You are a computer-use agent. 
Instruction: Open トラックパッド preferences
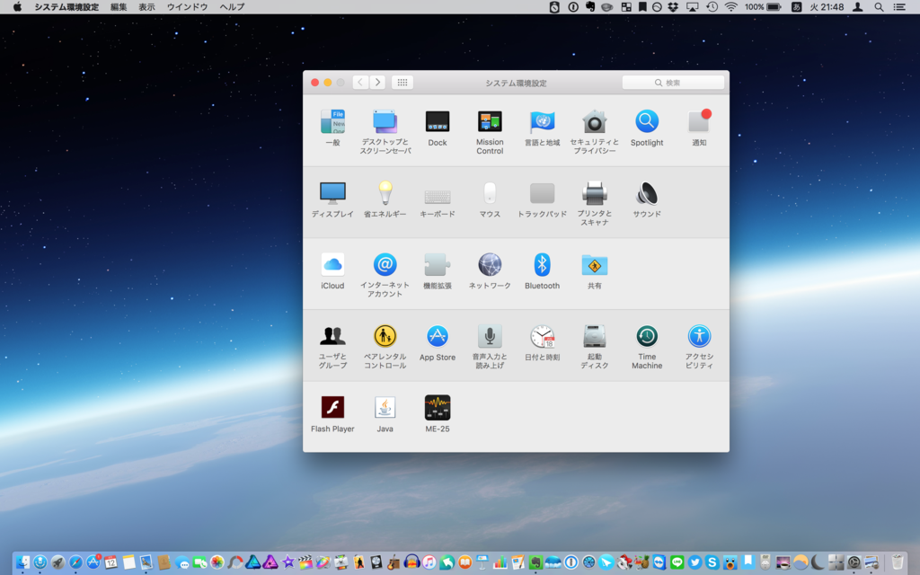tap(542, 199)
